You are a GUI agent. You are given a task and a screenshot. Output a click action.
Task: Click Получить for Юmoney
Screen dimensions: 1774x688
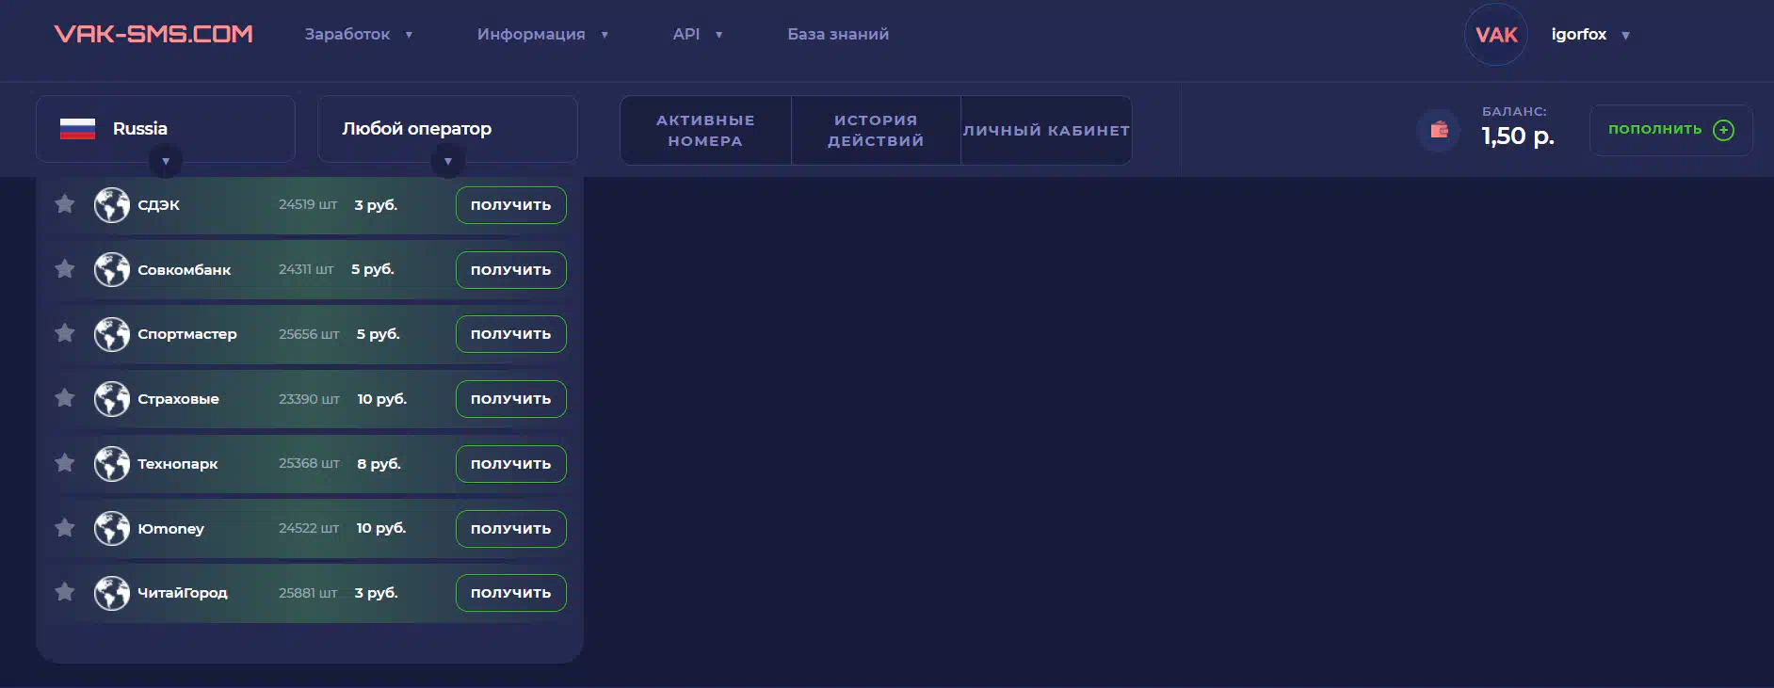(511, 529)
